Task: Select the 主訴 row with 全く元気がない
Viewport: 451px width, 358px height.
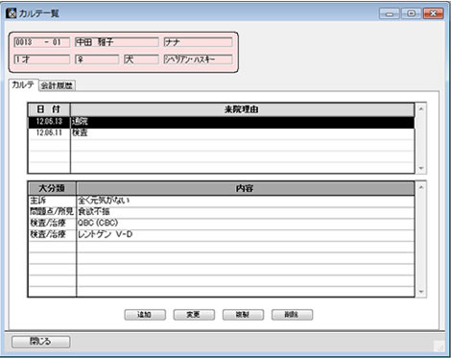Action: [x=222, y=201]
